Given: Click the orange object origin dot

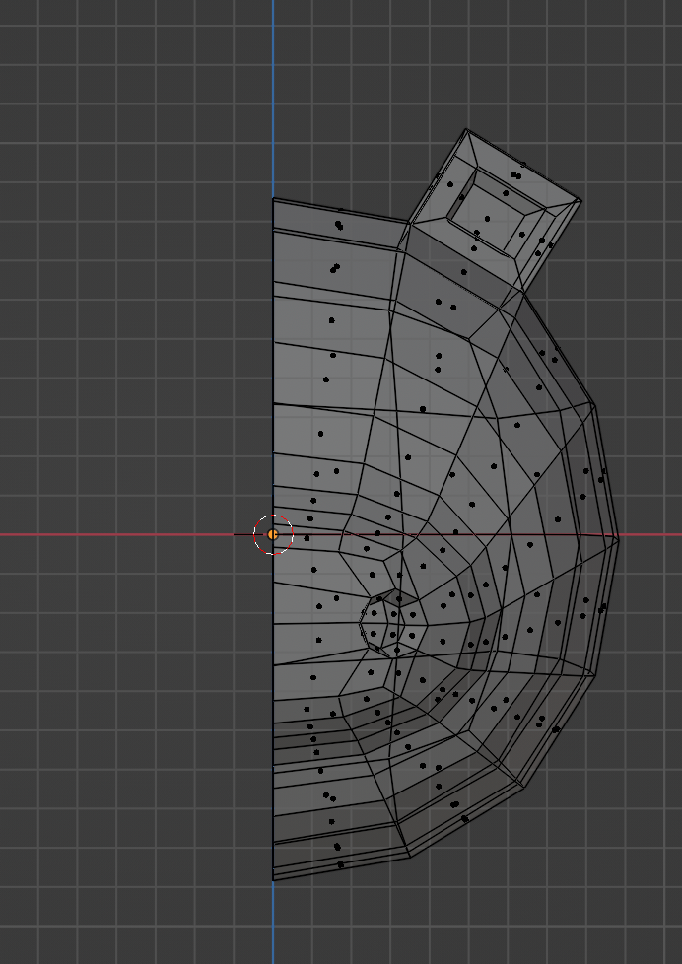Looking at the screenshot, I should [273, 535].
